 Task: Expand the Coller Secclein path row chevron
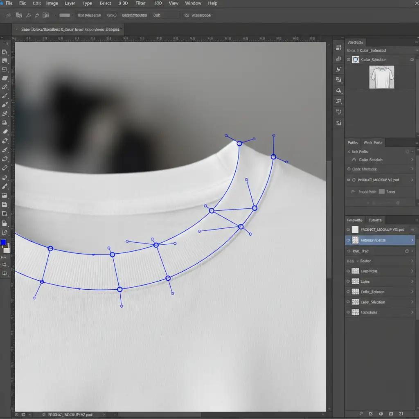point(412,160)
